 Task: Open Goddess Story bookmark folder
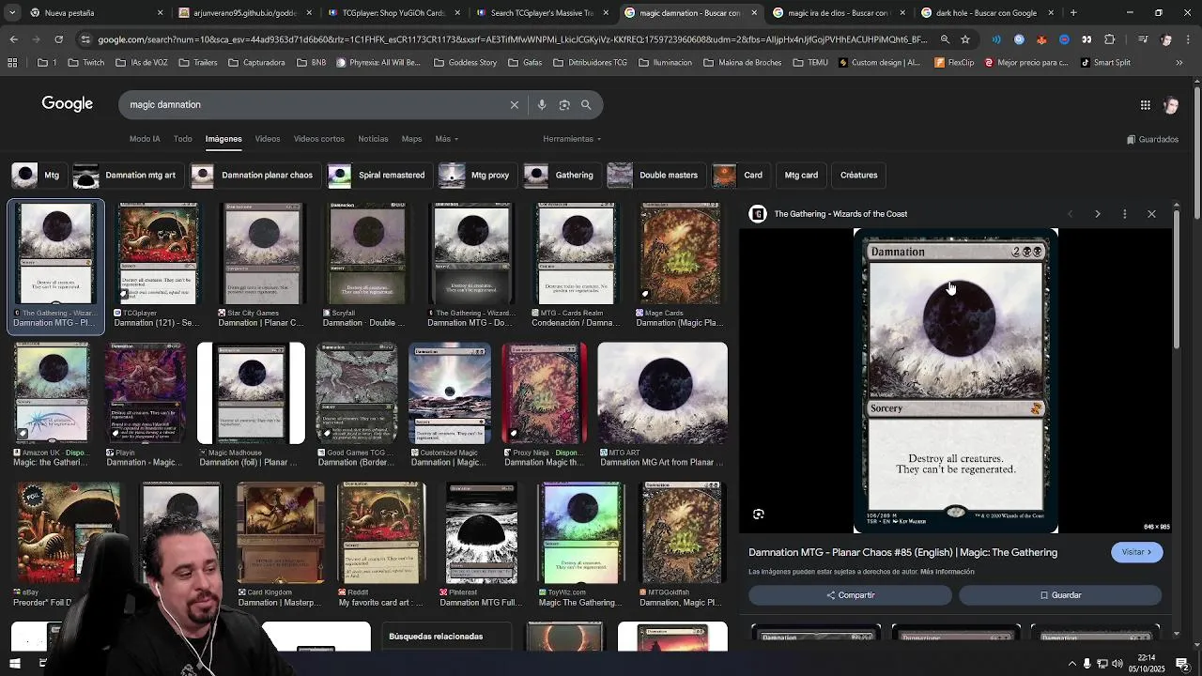465,63
